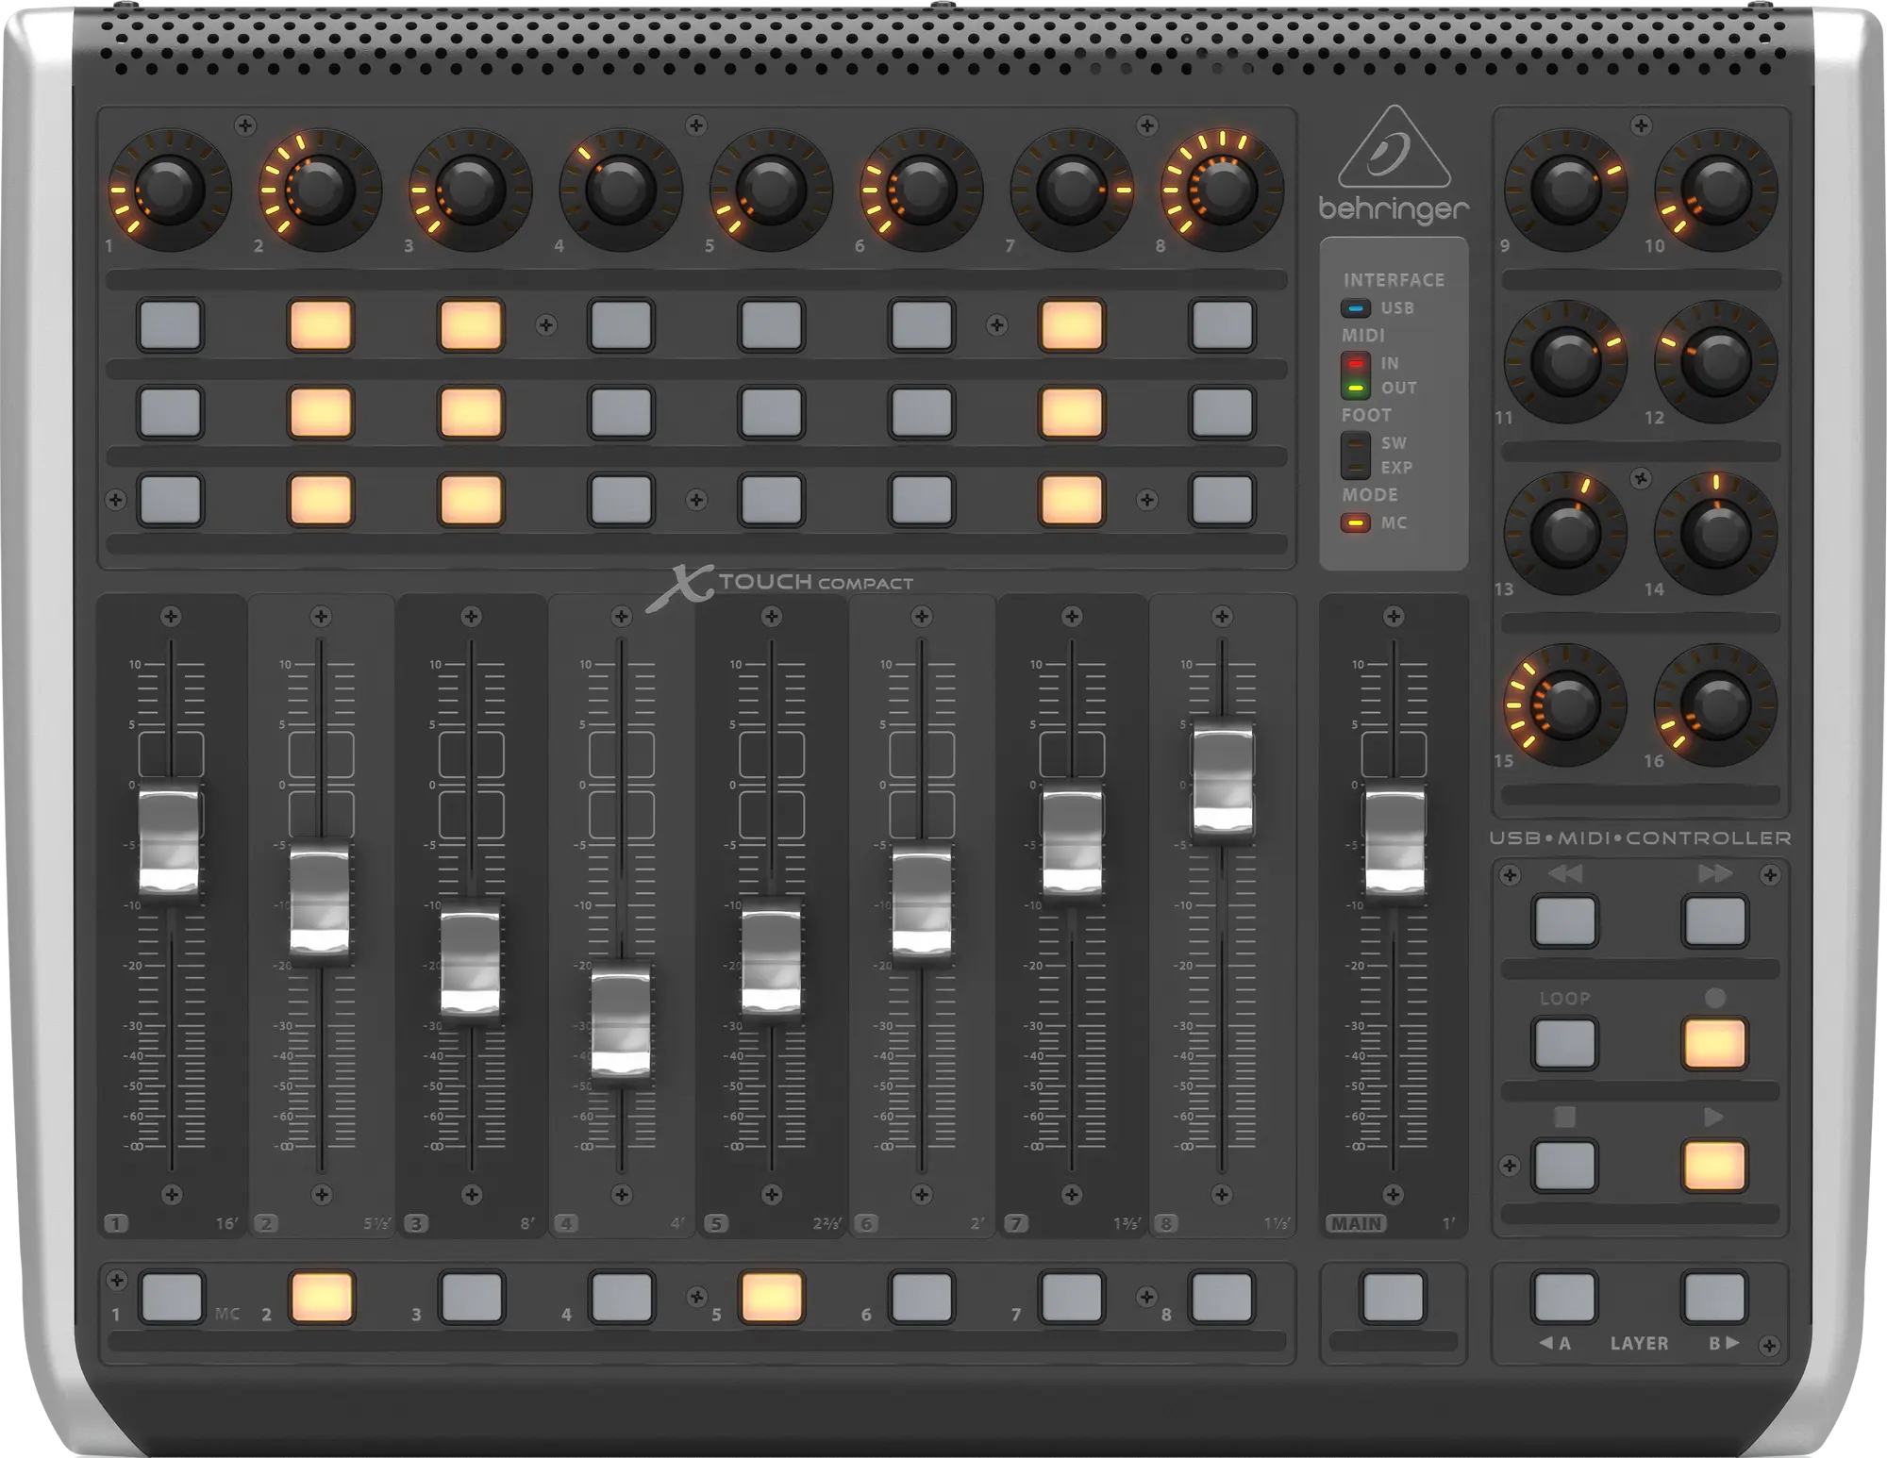Click rotary encoder knob 16
Image resolution: width=1887 pixels, height=1458 pixels.
coord(1716,705)
